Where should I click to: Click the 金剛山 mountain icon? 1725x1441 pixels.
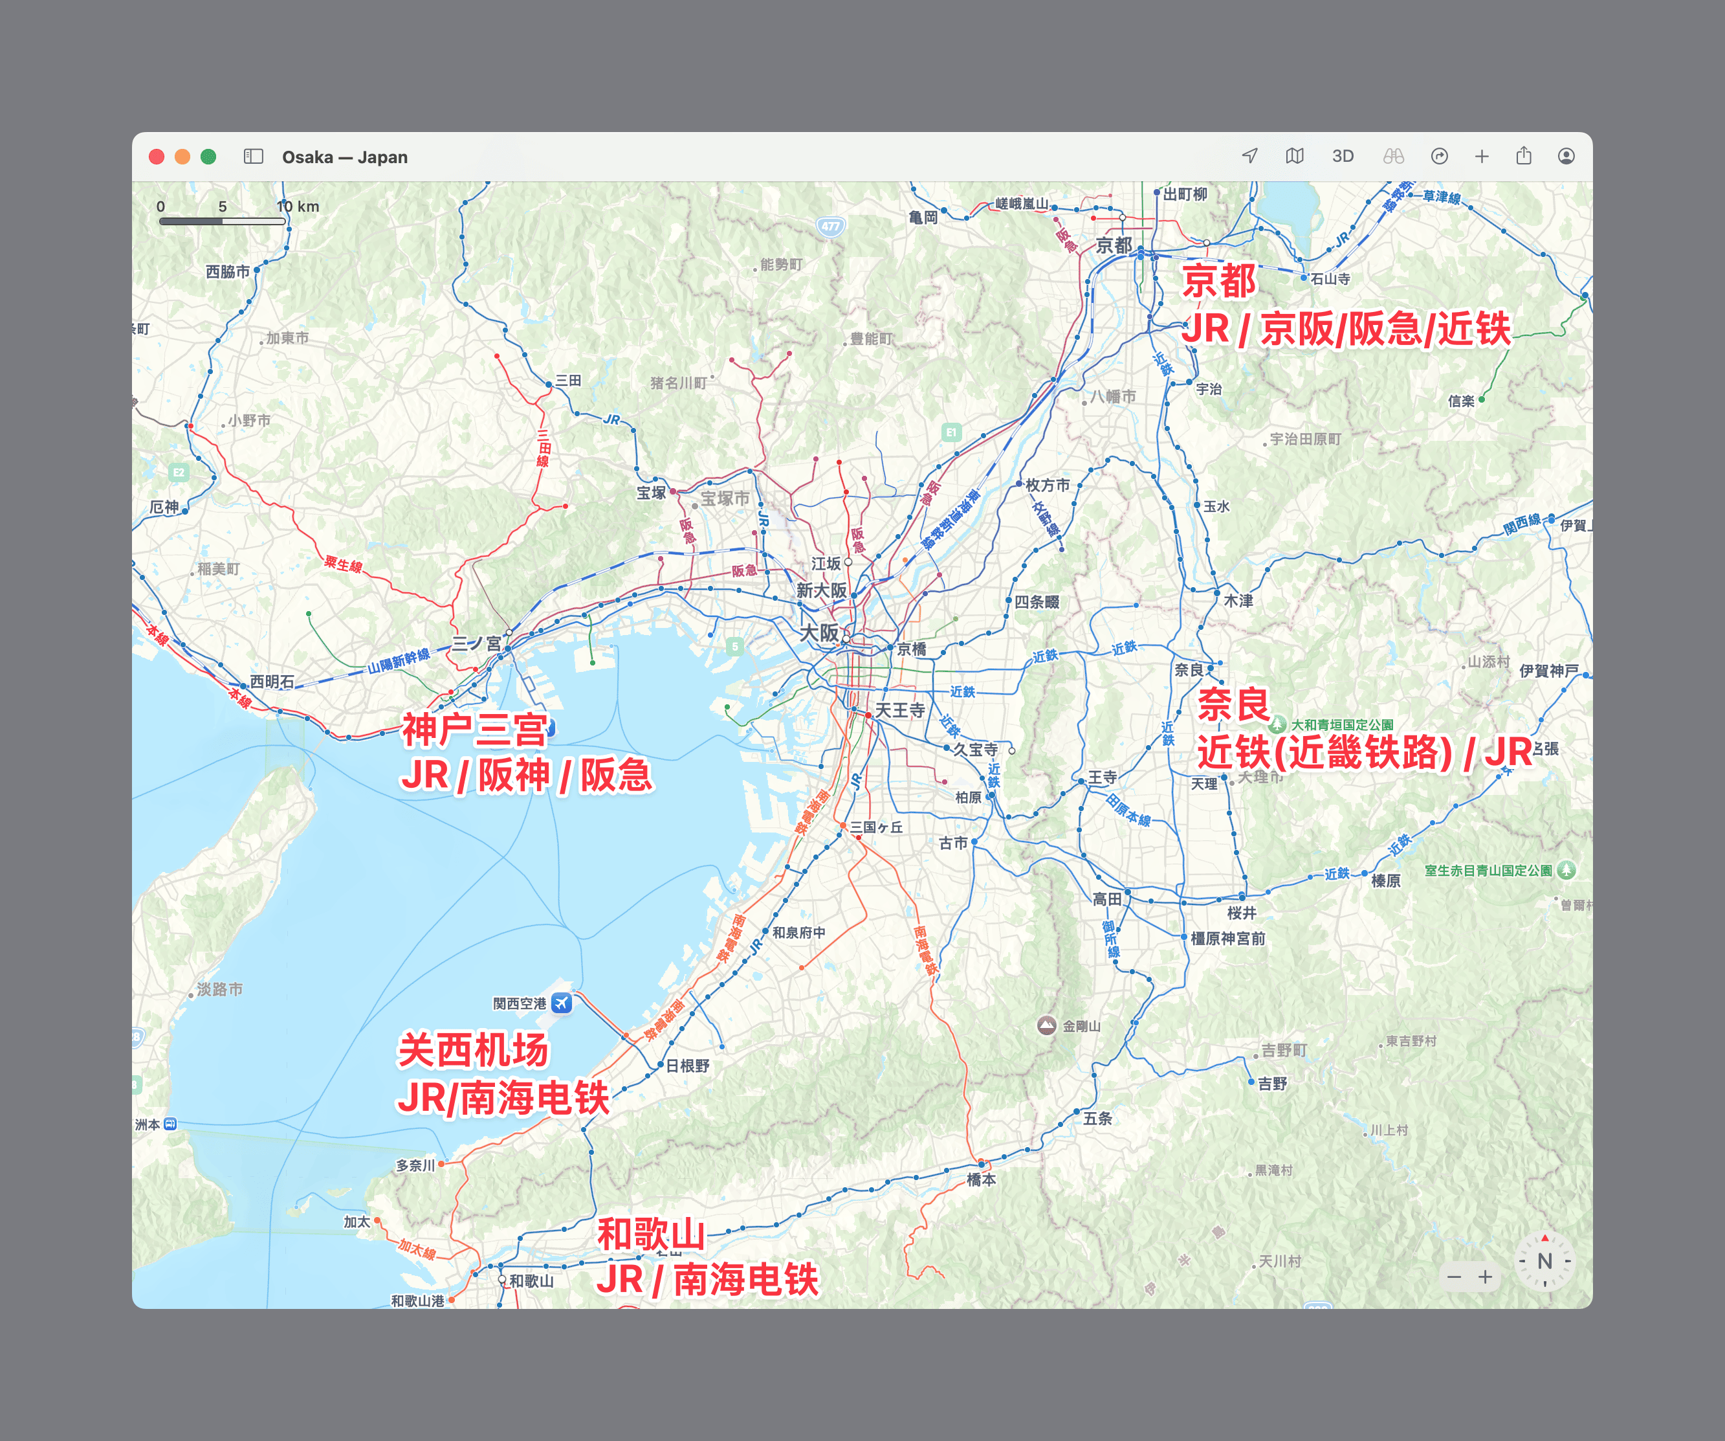(1046, 1025)
